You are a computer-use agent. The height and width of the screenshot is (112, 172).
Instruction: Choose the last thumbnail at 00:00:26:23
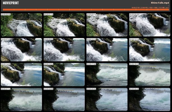(150, 99)
